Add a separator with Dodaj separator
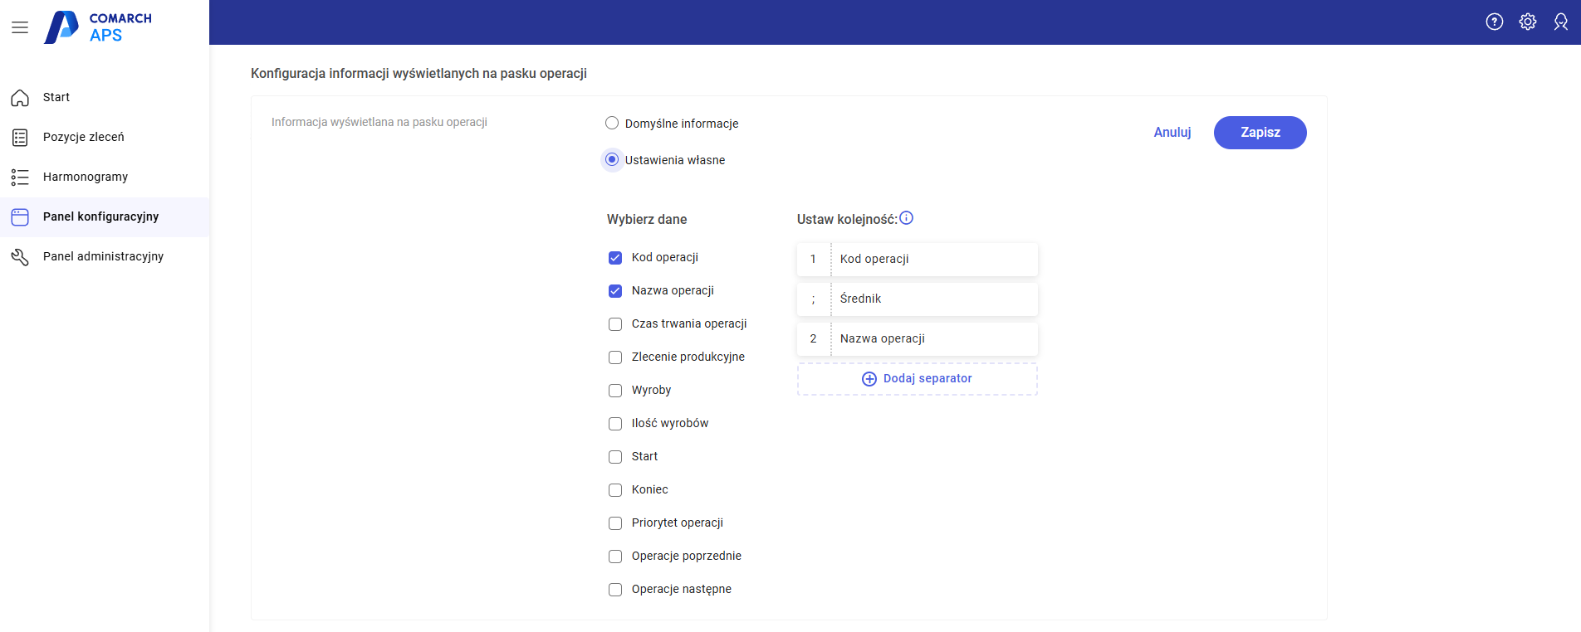The height and width of the screenshot is (632, 1581). tap(917, 379)
